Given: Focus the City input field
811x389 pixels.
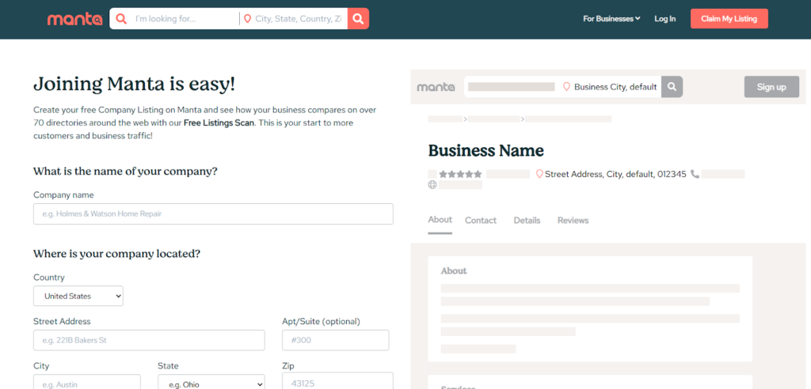Looking at the screenshot, I should pyautogui.click(x=87, y=383).
